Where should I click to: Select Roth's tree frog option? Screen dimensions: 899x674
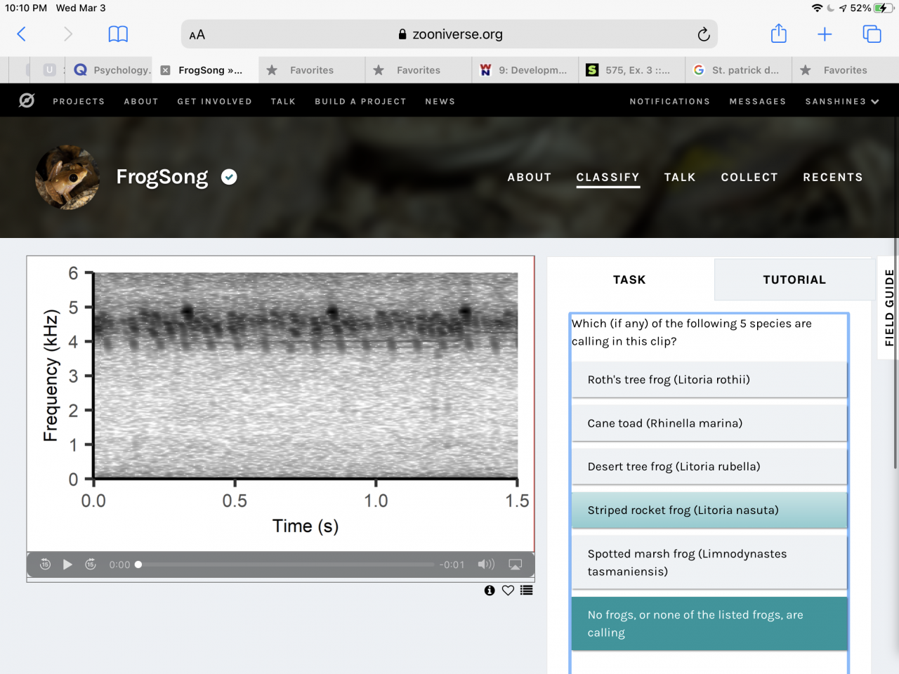[x=709, y=380]
